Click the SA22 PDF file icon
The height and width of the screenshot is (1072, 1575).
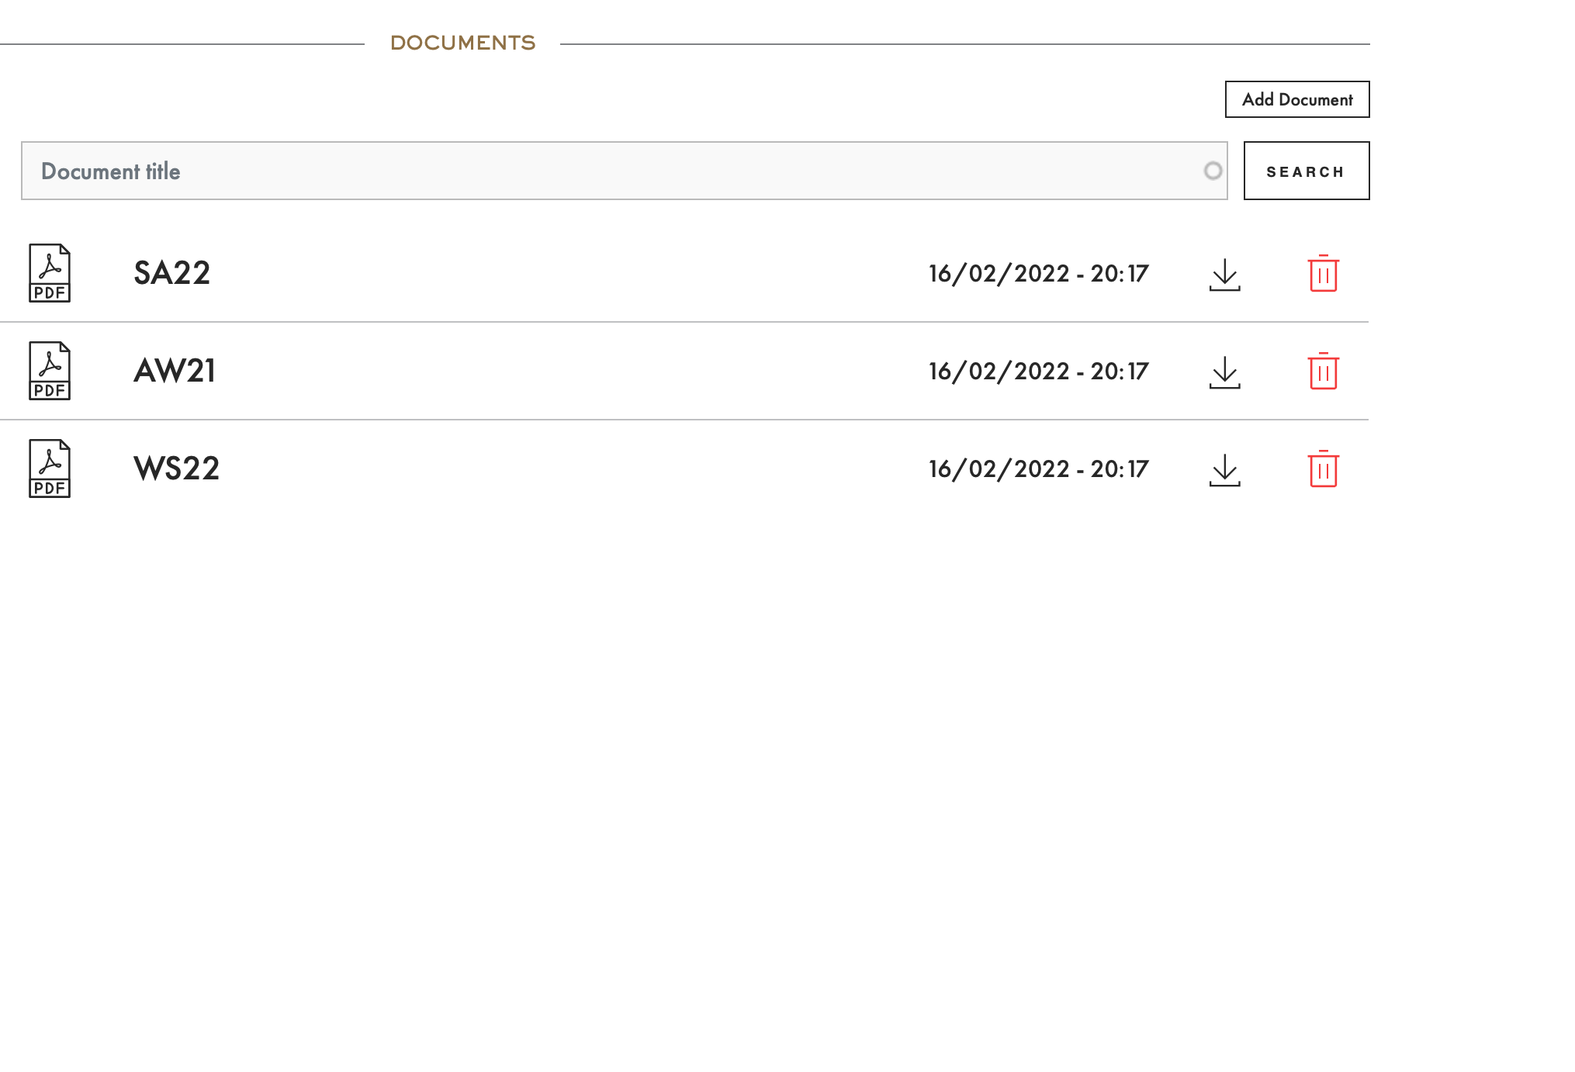point(50,273)
